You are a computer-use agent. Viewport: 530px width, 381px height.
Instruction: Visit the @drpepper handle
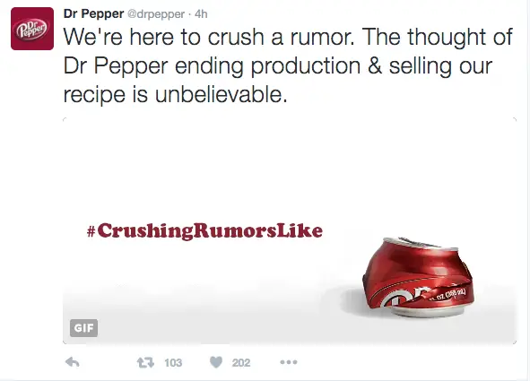coord(156,14)
